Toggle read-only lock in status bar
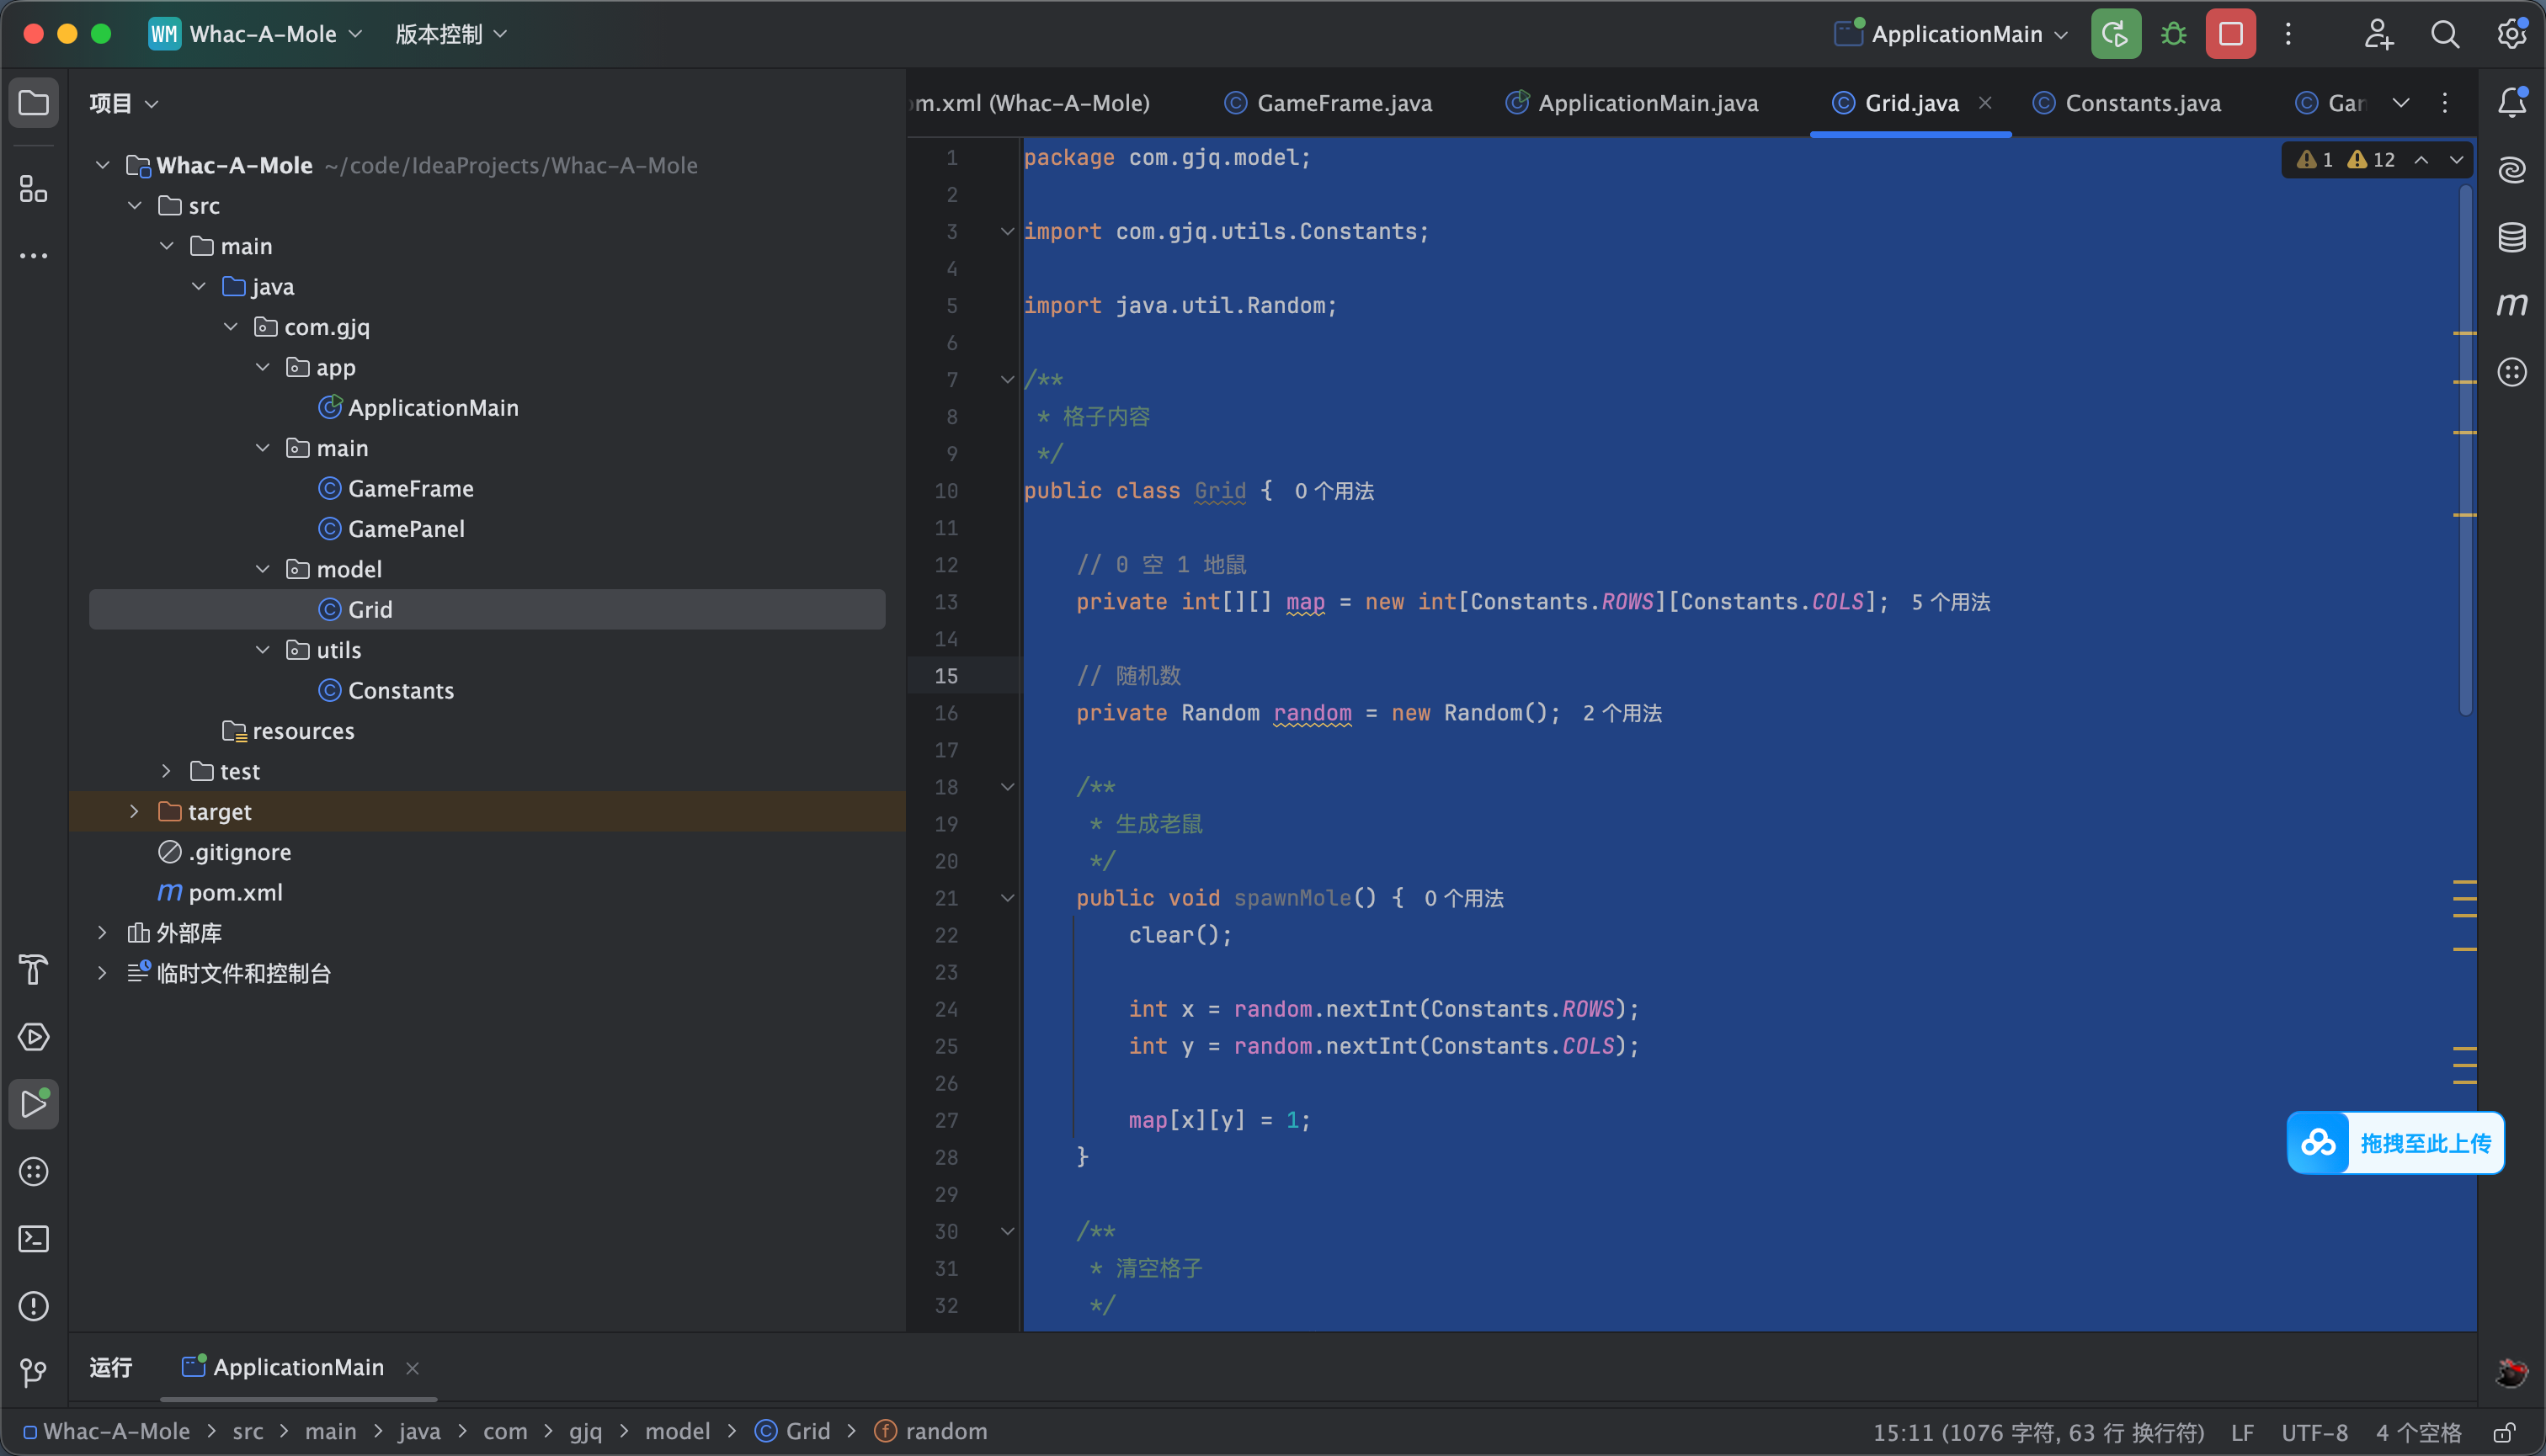The width and height of the screenshot is (2546, 1456). pos(2504,1432)
